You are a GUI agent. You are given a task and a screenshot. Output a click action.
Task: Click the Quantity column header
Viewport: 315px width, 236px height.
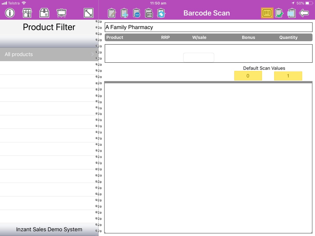point(288,37)
